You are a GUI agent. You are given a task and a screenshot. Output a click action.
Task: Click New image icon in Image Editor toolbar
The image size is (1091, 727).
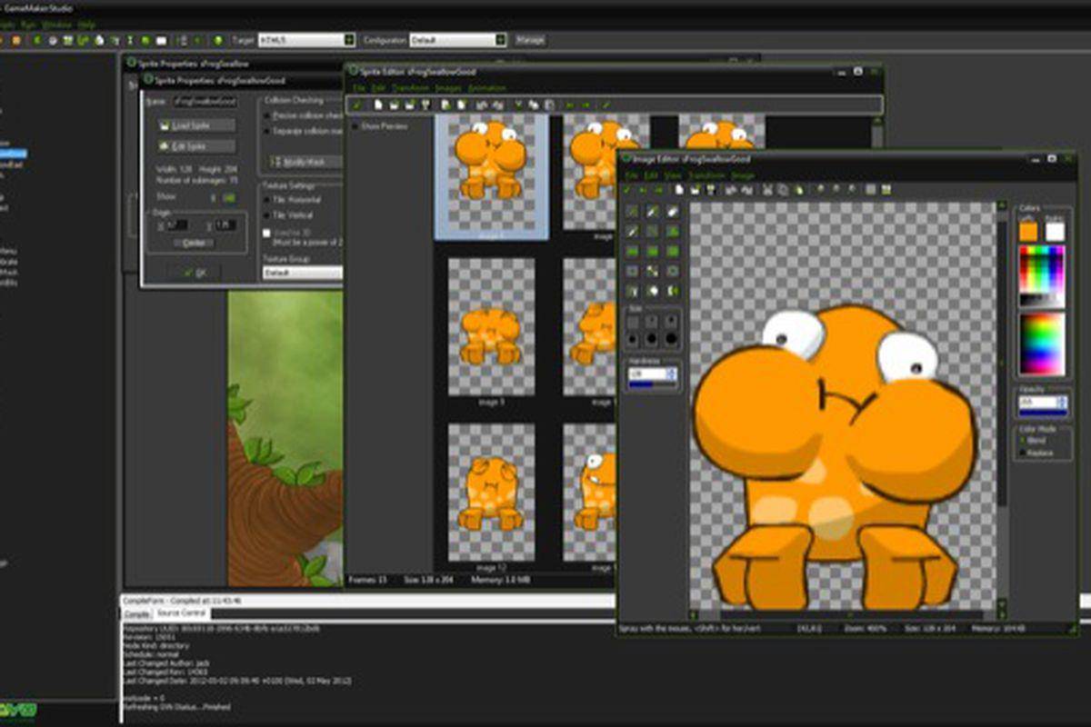pyautogui.click(x=679, y=190)
